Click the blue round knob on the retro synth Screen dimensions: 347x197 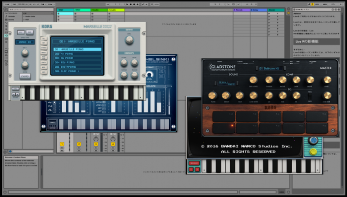tap(313, 141)
